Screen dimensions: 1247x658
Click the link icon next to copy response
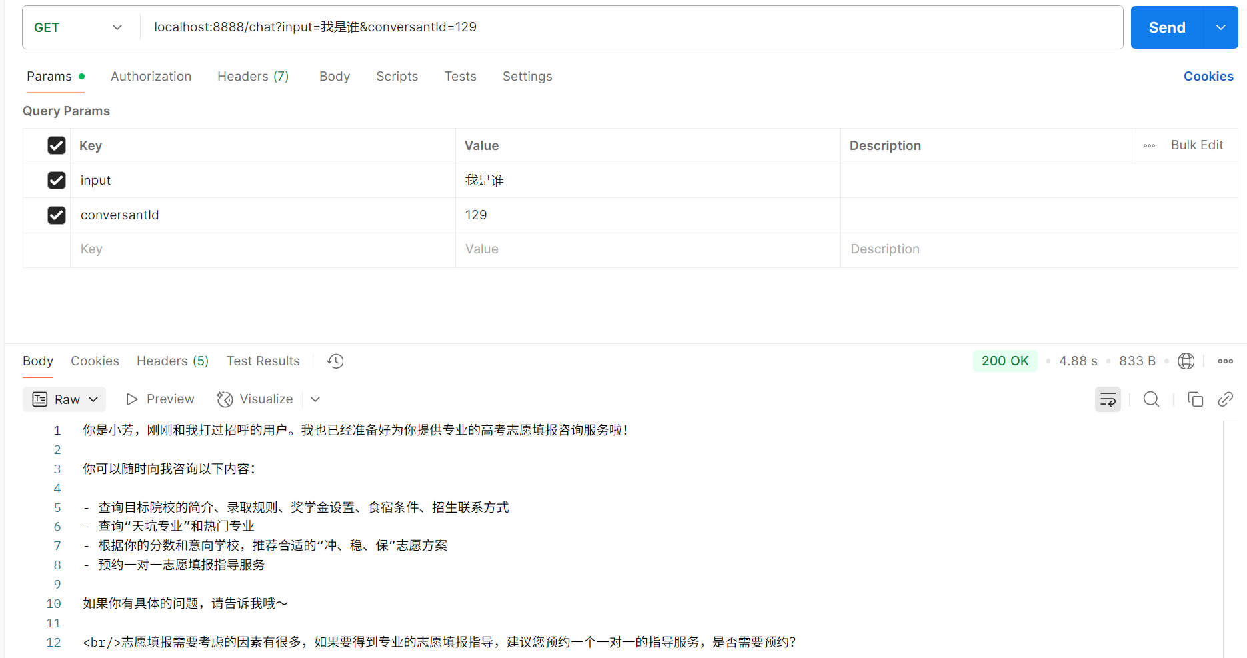coord(1225,399)
